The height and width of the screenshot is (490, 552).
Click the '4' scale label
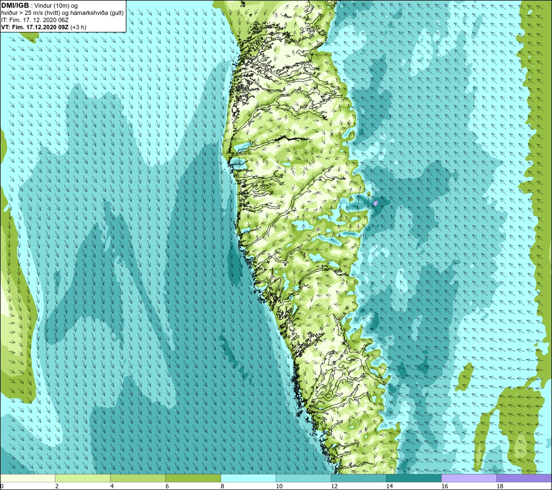tap(112, 486)
